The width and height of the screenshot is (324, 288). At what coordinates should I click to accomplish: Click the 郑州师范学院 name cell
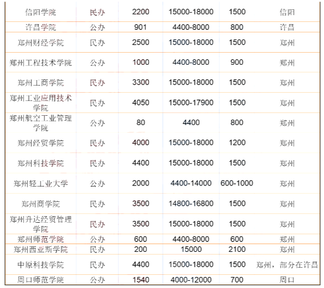[41, 239]
